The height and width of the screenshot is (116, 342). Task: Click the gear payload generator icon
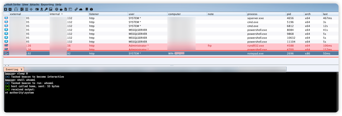(x=56, y=9)
